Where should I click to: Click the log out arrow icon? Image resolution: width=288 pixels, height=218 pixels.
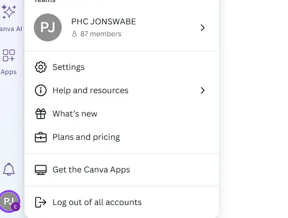(x=40, y=202)
